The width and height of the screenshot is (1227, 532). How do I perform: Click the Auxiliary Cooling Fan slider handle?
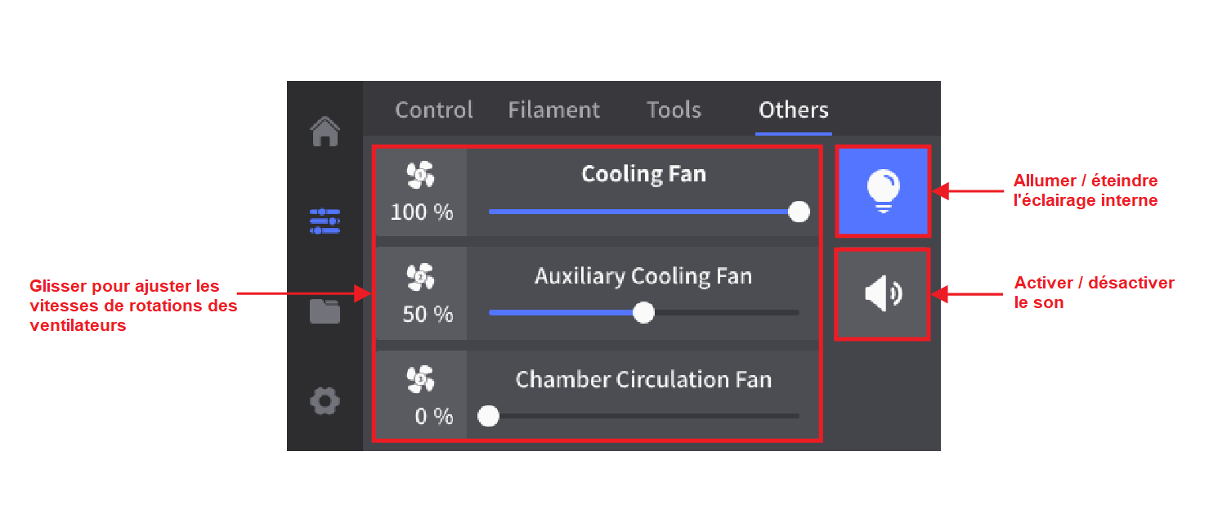point(644,313)
